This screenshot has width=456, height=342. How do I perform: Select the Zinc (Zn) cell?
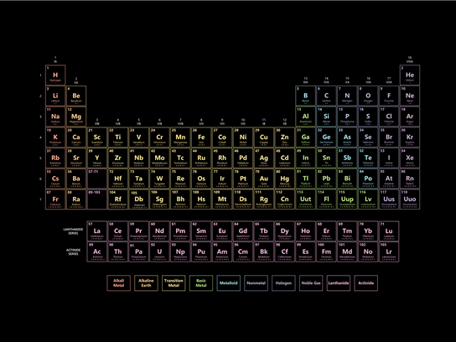coord(285,137)
